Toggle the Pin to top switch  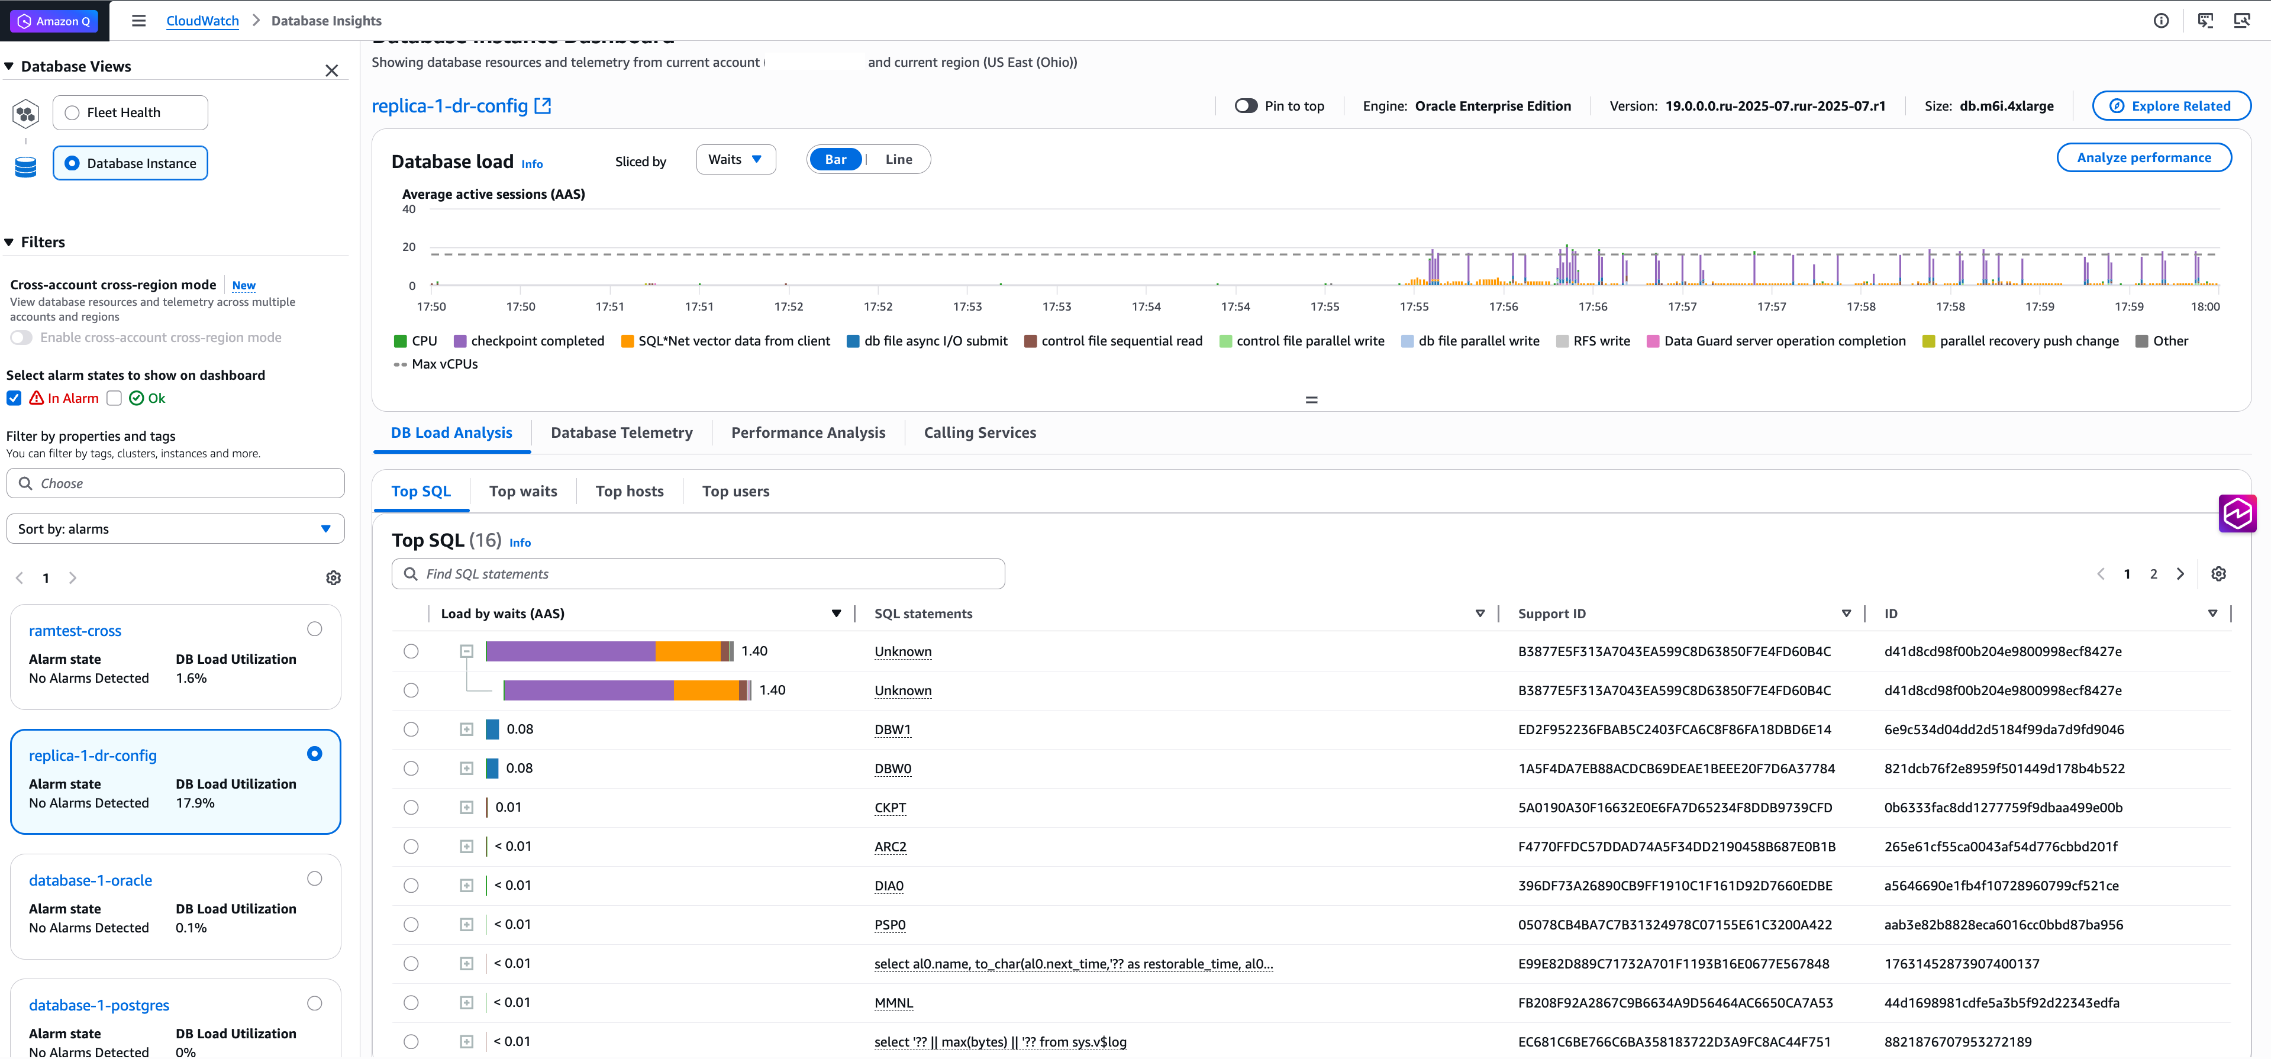(1245, 106)
